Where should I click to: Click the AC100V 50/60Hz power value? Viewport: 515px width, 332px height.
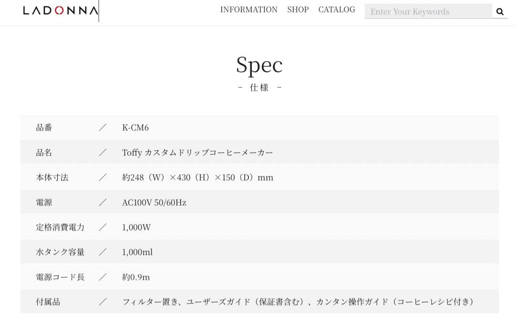(x=154, y=202)
